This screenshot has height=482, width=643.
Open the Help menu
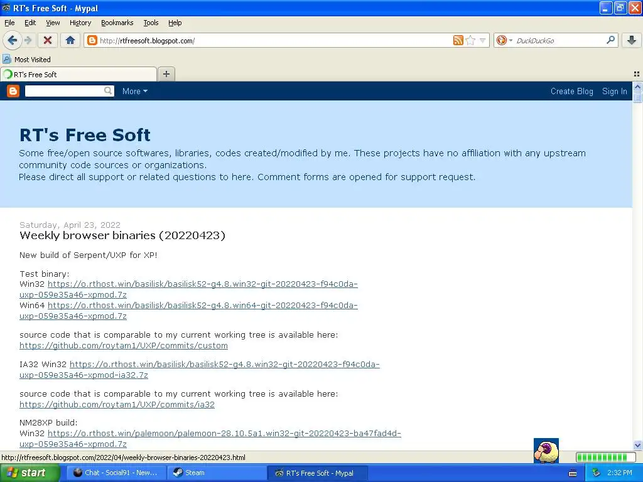pos(175,23)
